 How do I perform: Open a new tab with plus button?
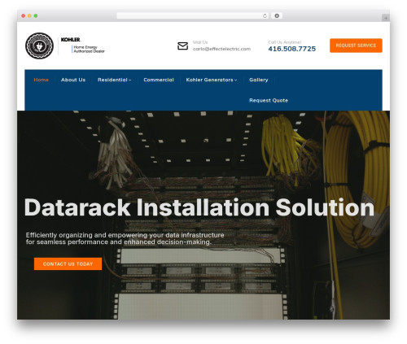click(x=386, y=18)
